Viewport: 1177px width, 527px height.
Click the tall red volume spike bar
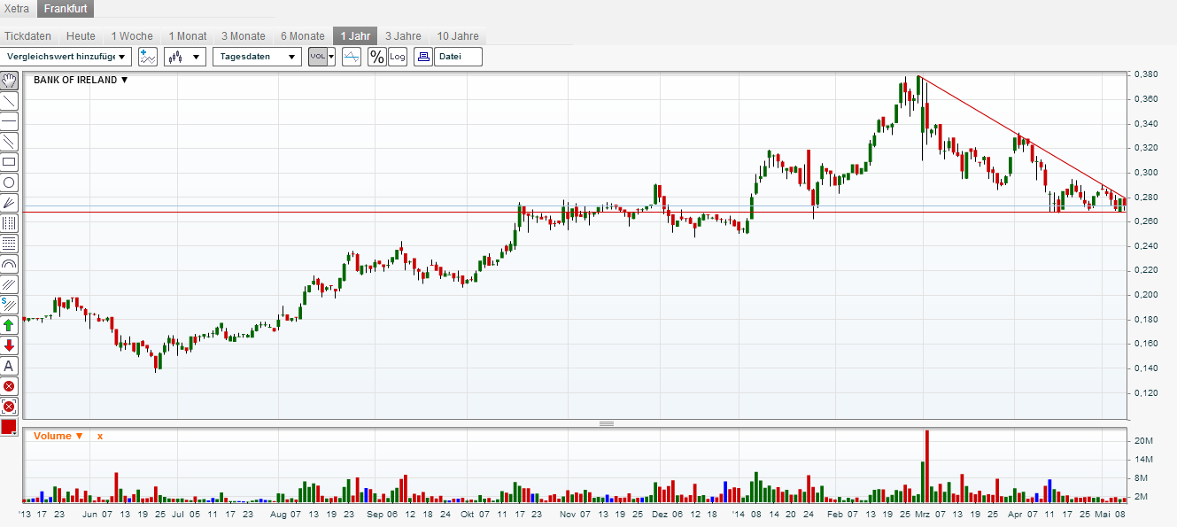pyautogui.click(x=927, y=466)
